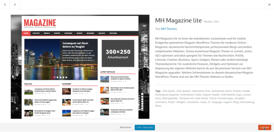Click the Aktivieren button
The height and width of the screenshot is (132, 274).
point(125,128)
